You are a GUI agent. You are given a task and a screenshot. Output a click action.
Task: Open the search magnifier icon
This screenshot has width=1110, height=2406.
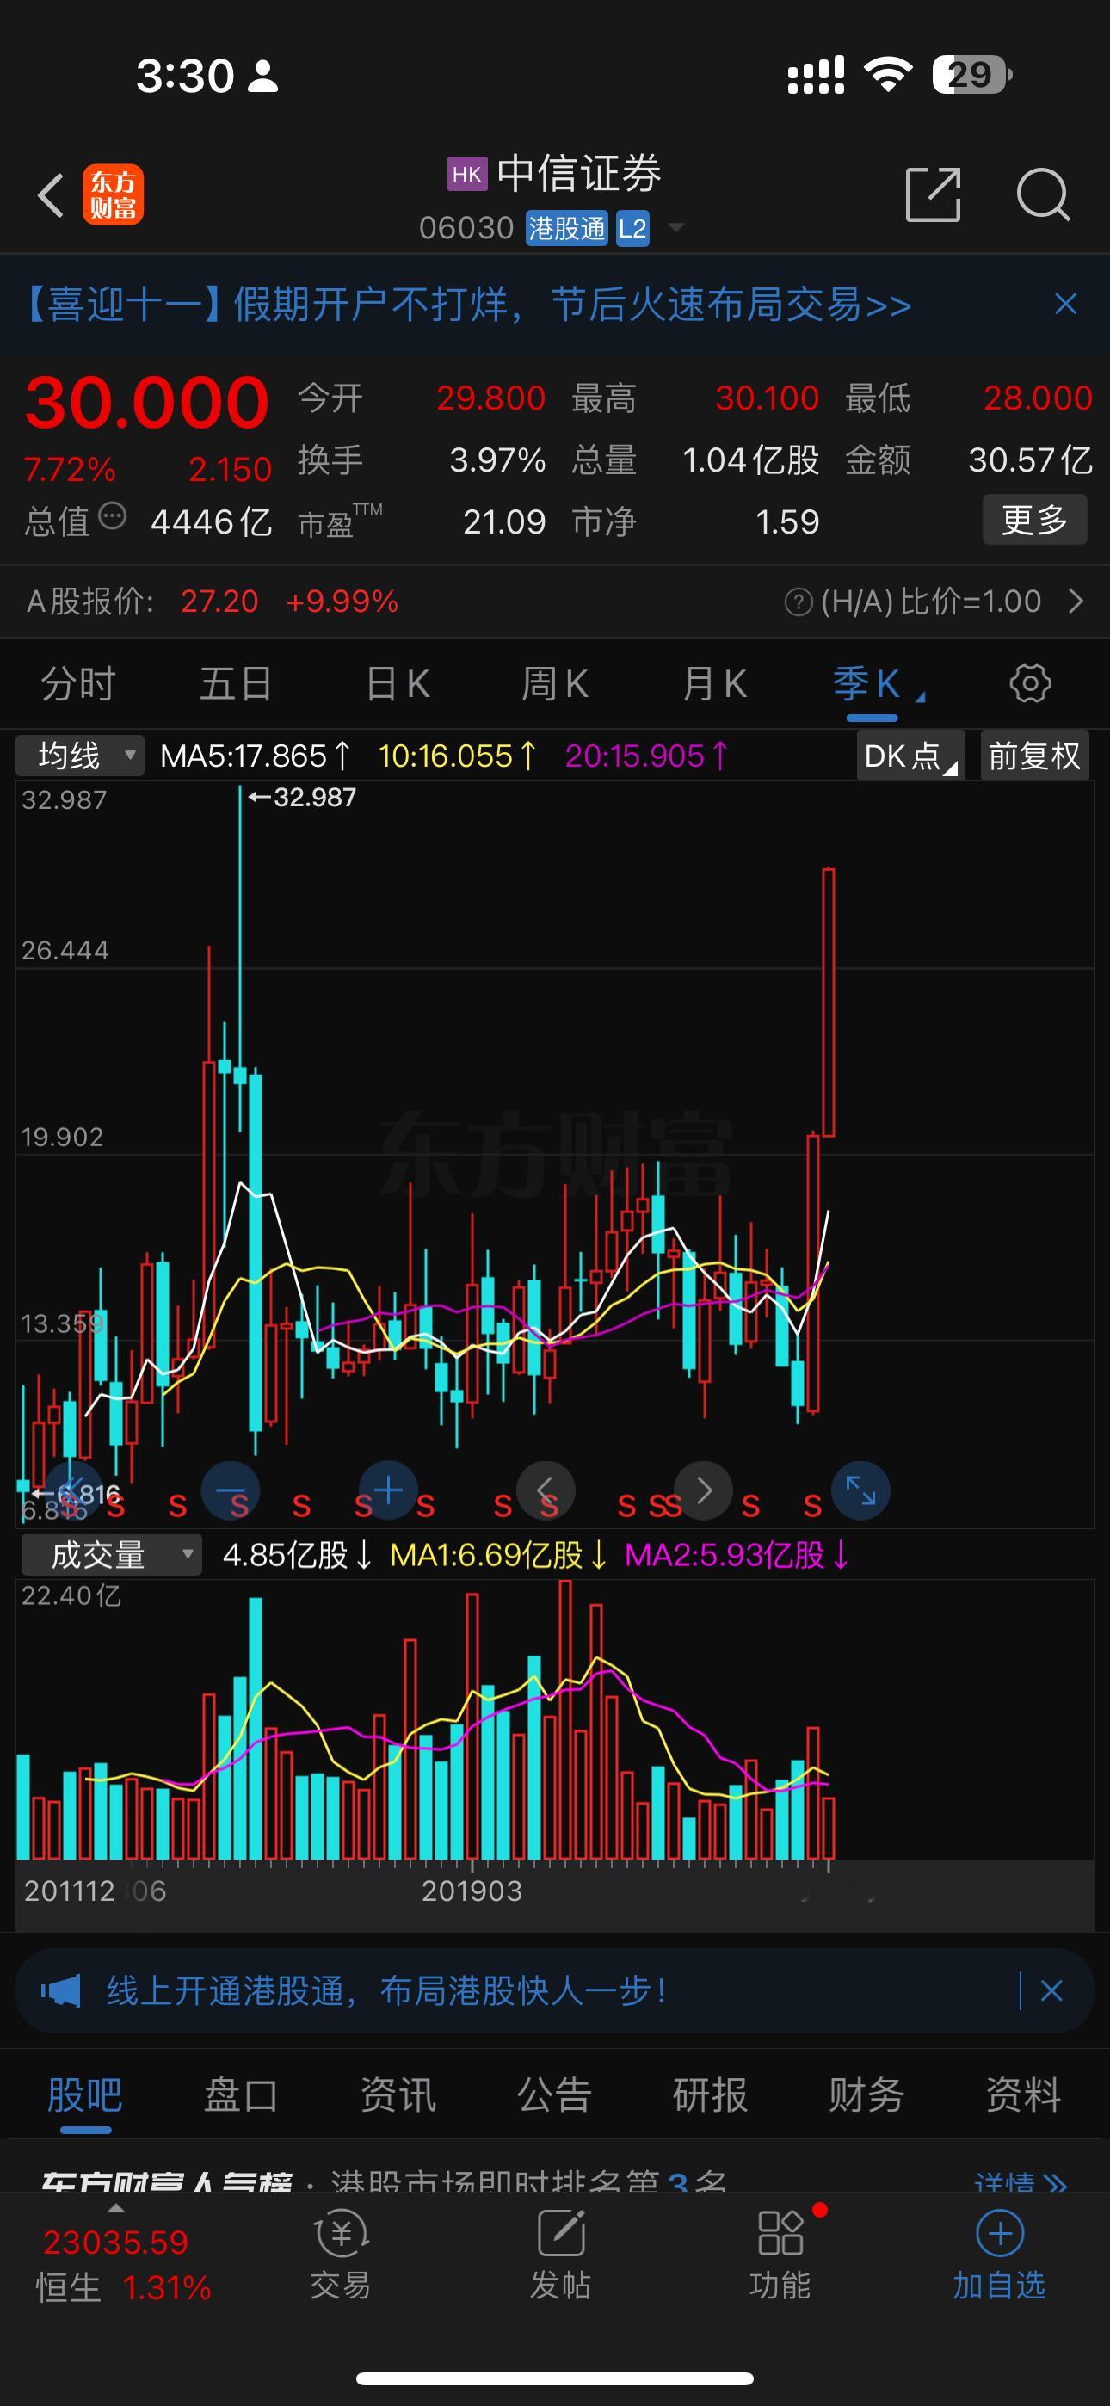(x=1043, y=195)
